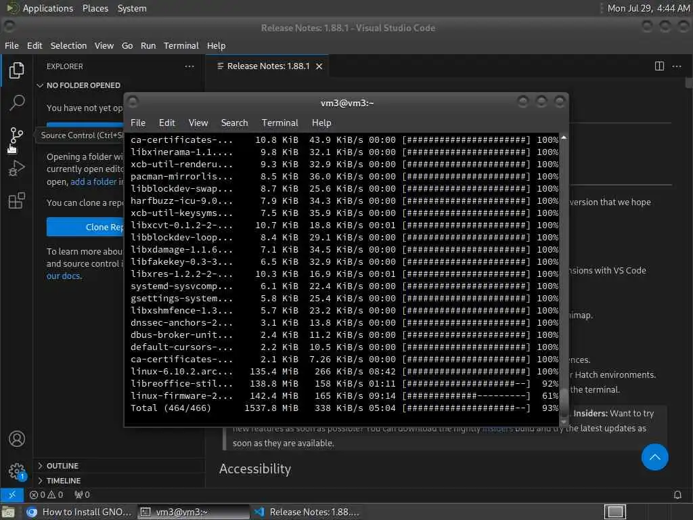This screenshot has width=693, height=520.
Task: Click the scroll-to-top round button
Action: 654,457
